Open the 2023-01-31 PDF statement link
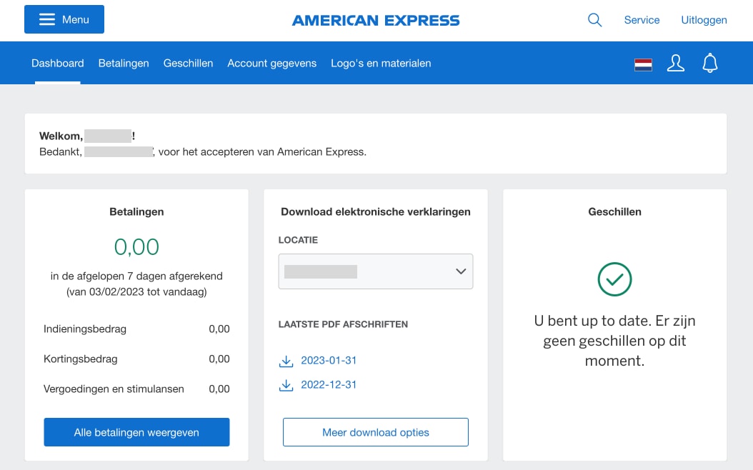 tap(329, 361)
